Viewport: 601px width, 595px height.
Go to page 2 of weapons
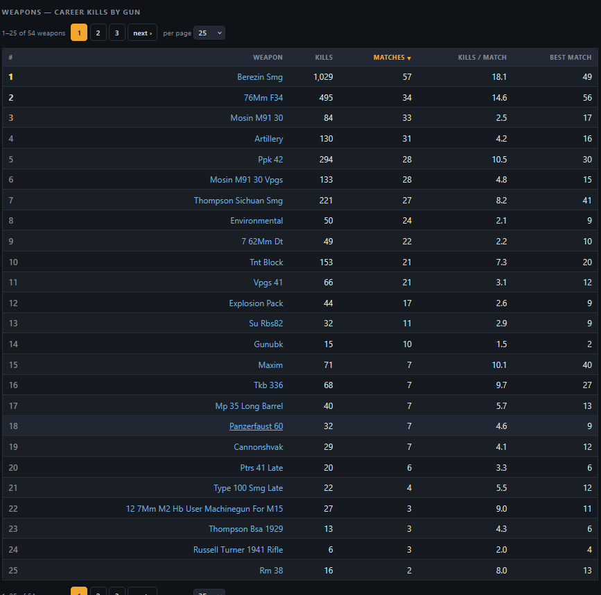(98, 33)
